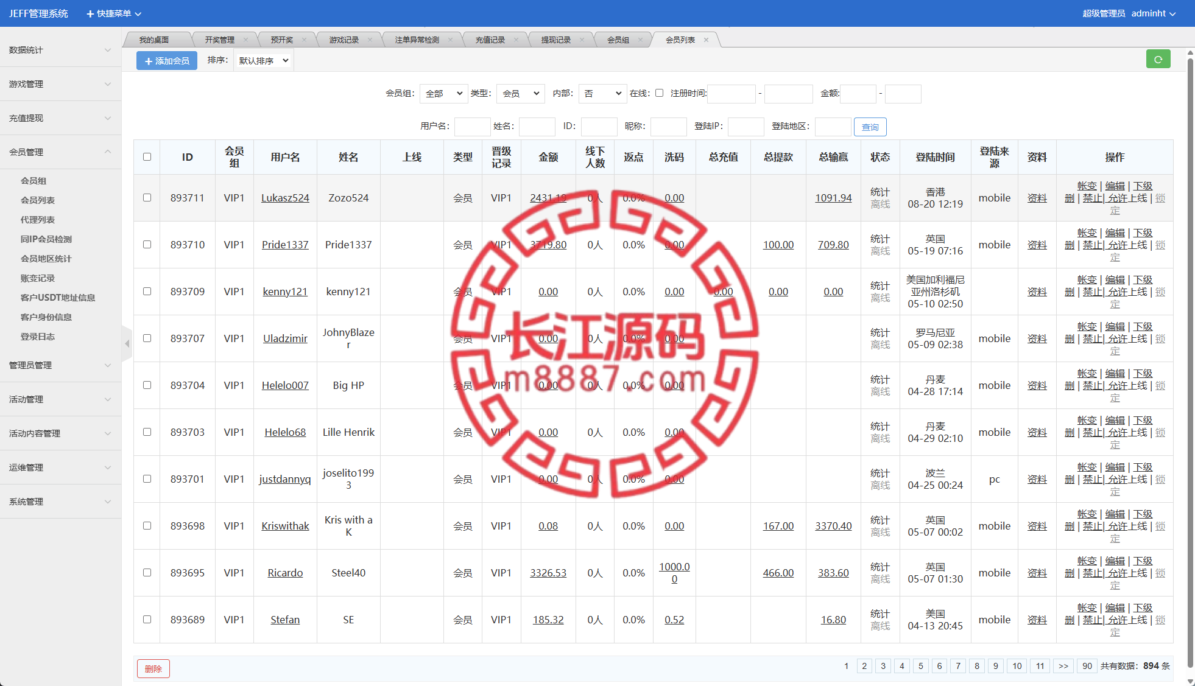Collapse the 会员管理 sidebar section
This screenshot has width=1195, height=686.
pos(60,152)
